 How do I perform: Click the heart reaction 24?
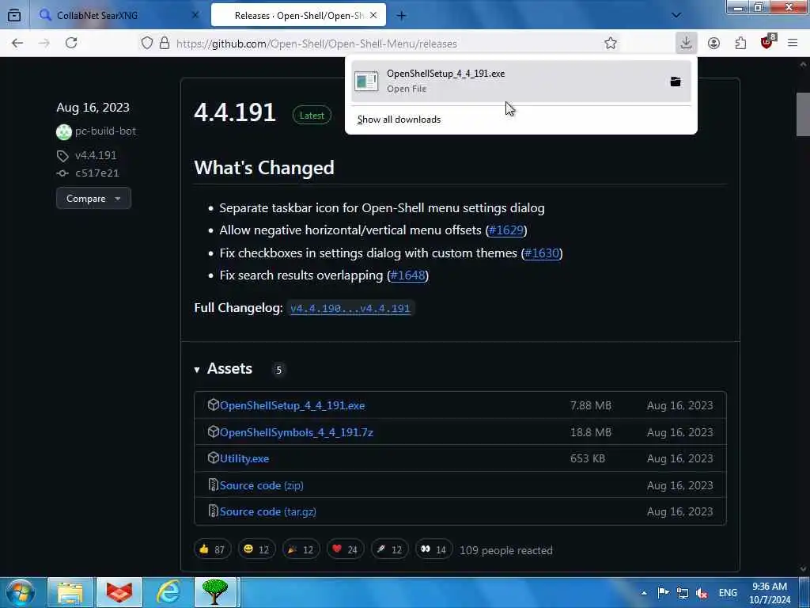(346, 549)
